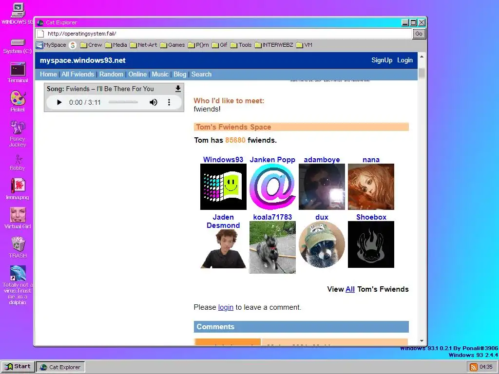Screen dimensions: 499x374
Task: Click the scrollbar up arrow
Action: (422, 56)
